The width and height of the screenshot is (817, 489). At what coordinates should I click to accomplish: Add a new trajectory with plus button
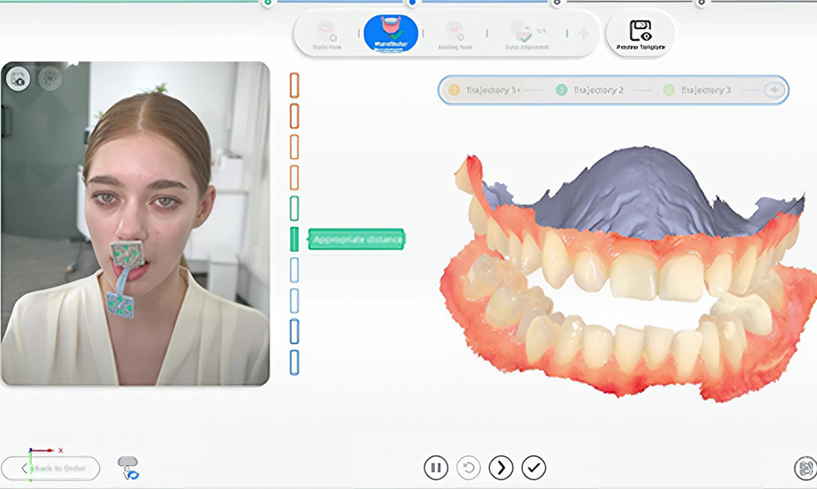click(774, 90)
